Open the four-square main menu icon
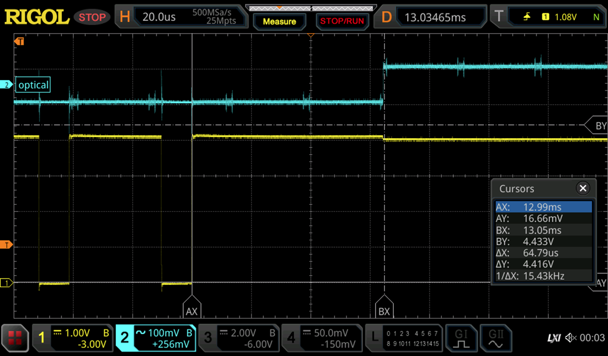The image size is (608, 356). 15,338
